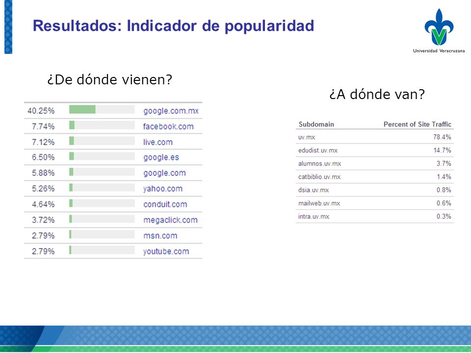Select the 40.25% value
Screen dimensions: 471x353
pos(41,111)
